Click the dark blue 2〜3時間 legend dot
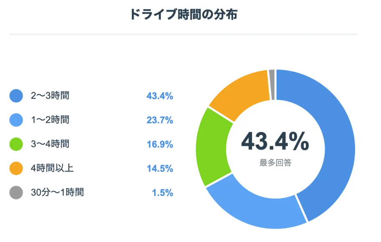 [x=16, y=96]
